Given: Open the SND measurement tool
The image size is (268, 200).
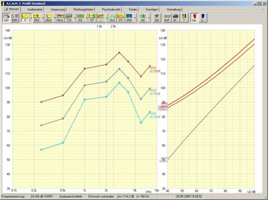Looking at the screenshot, I should click(129, 18).
